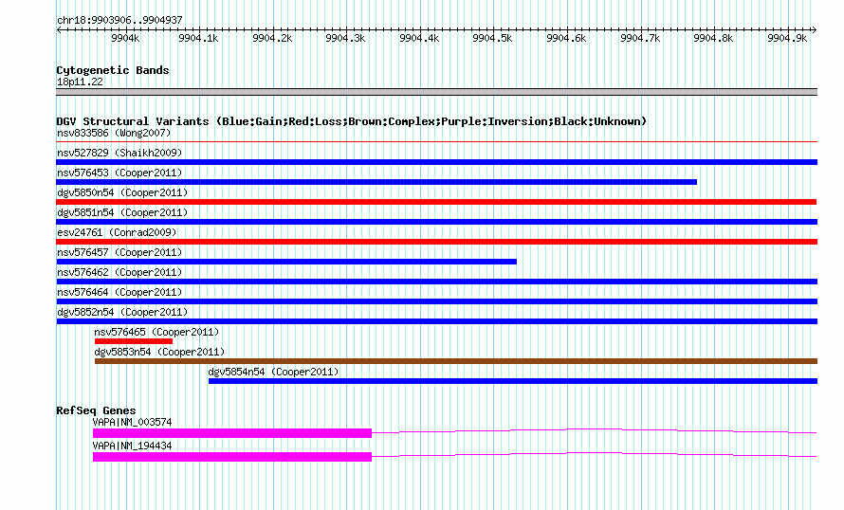The image size is (844, 510).
Task: Select the magenta VAPA NM_003574 exon block
Action: (x=232, y=433)
